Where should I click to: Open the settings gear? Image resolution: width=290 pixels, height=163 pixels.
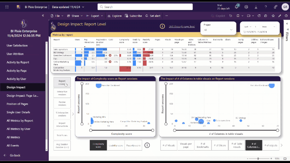pyautogui.click(x=246, y=7)
